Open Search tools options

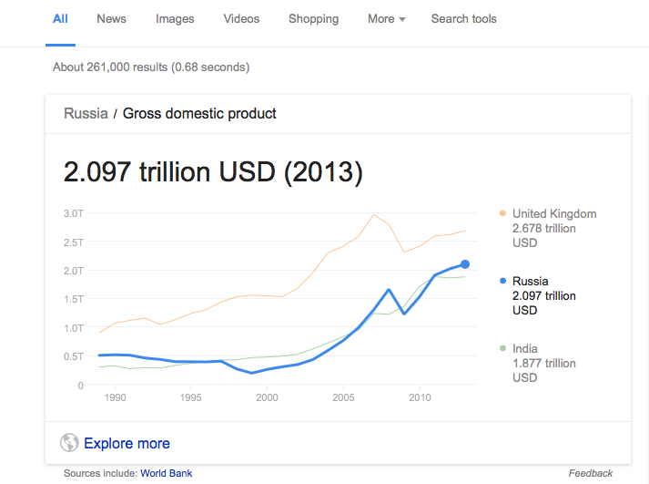463,19
